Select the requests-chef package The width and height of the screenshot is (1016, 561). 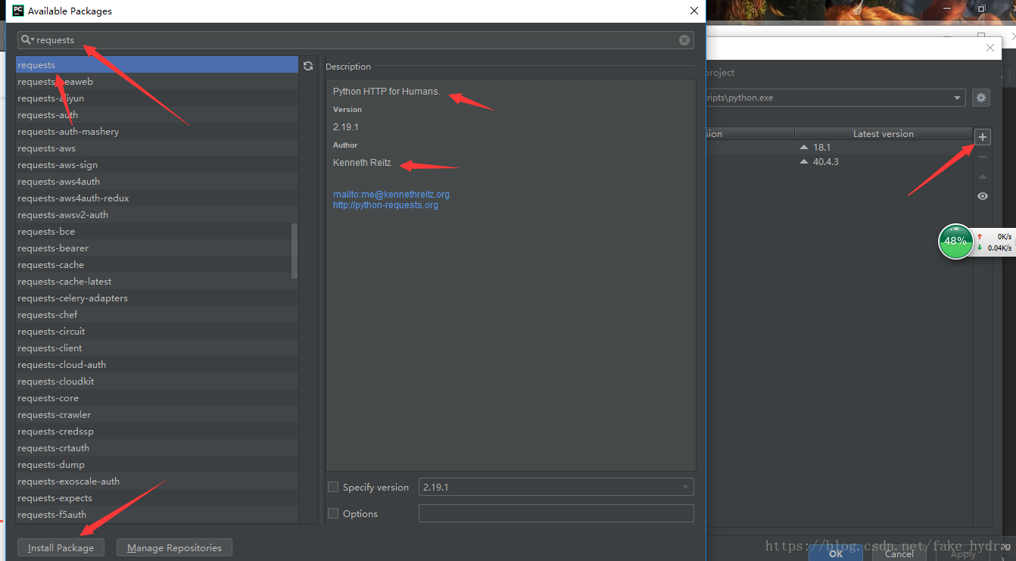coord(157,315)
